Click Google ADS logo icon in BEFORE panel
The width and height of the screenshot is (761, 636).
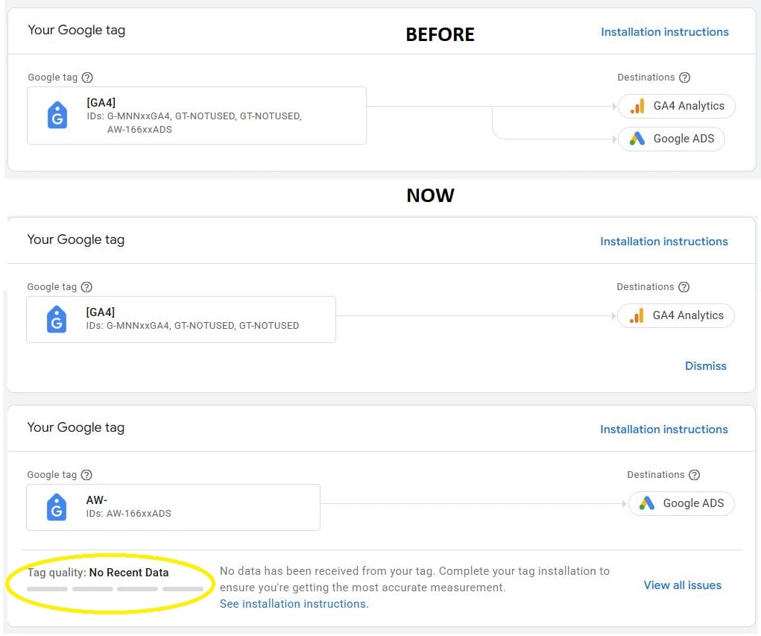pos(637,139)
